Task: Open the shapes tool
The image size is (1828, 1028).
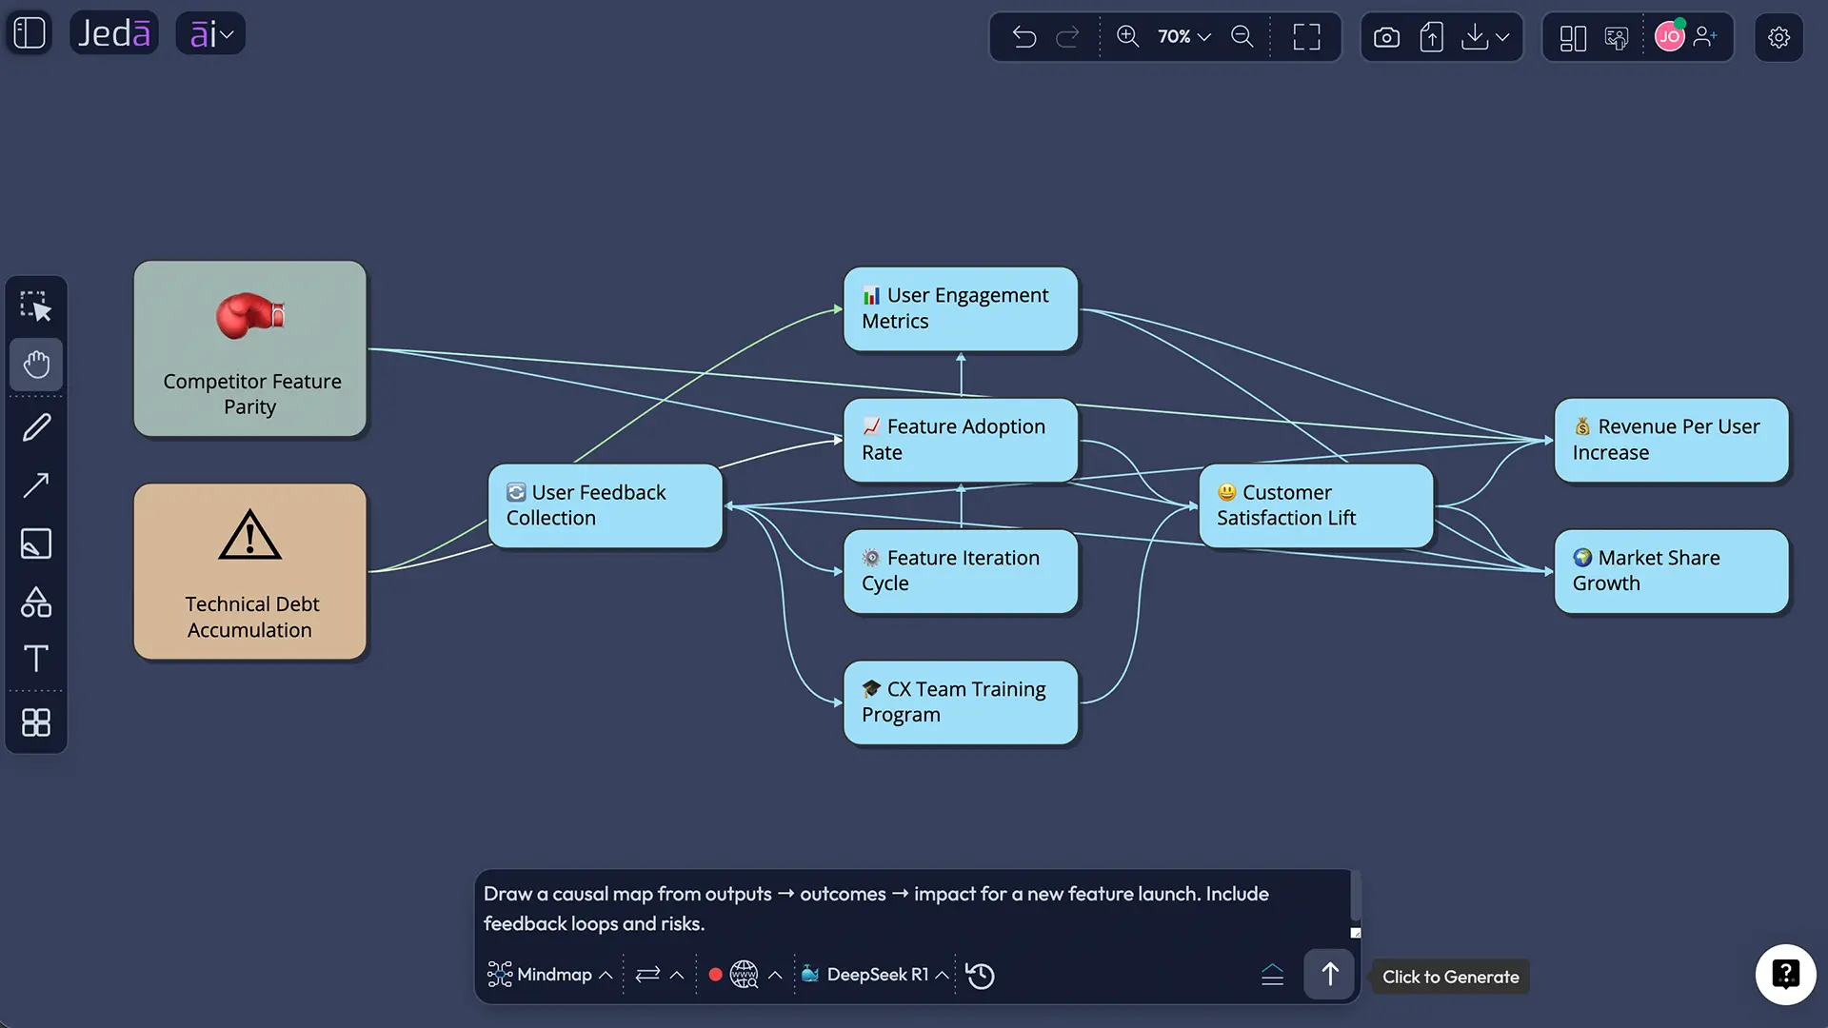Action: pos(36,602)
